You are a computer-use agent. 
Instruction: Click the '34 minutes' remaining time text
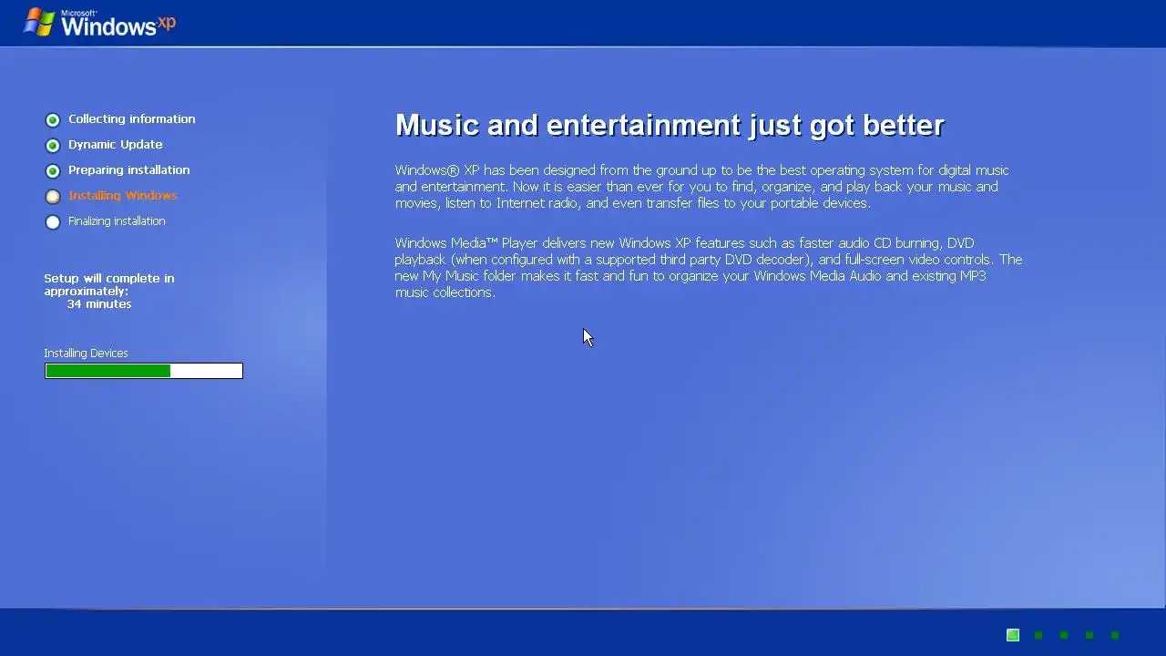tap(99, 304)
